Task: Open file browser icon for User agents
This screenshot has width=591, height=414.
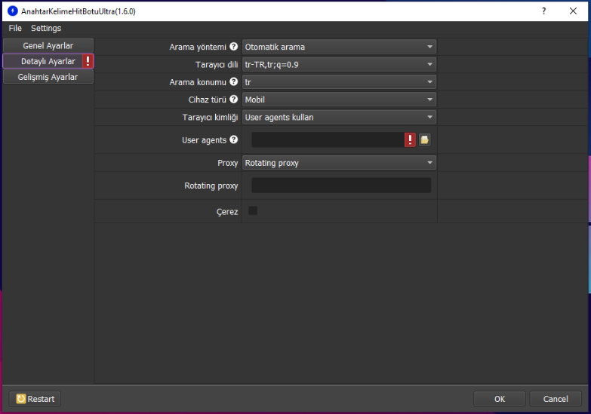Action: 424,140
